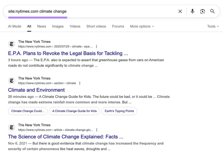The image size is (223, 157).
Task: Submit search with magnifying glass icon
Action: pos(212,11)
